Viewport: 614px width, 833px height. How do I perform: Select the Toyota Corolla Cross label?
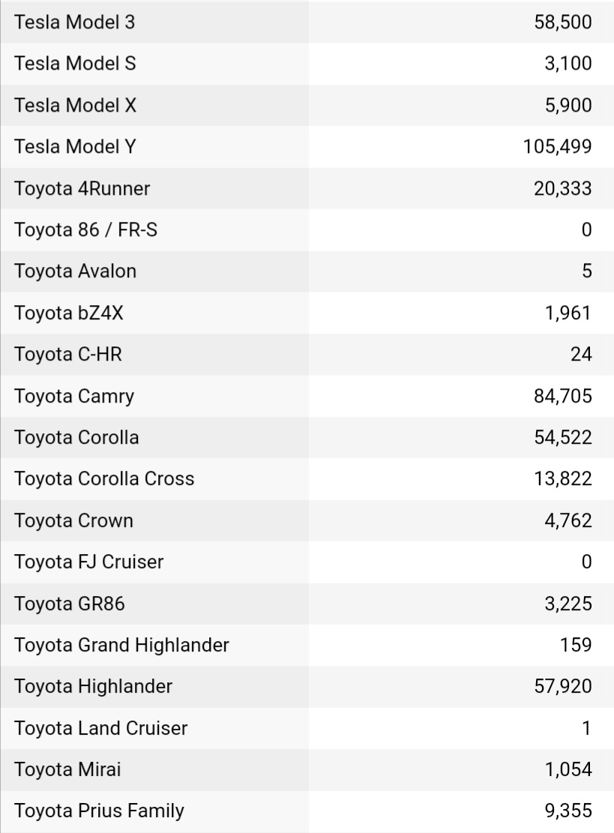104,478
